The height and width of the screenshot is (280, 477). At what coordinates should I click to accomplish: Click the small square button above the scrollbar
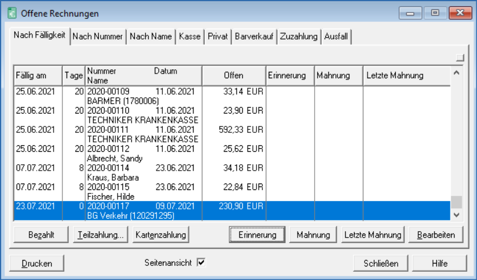pyautogui.click(x=459, y=57)
